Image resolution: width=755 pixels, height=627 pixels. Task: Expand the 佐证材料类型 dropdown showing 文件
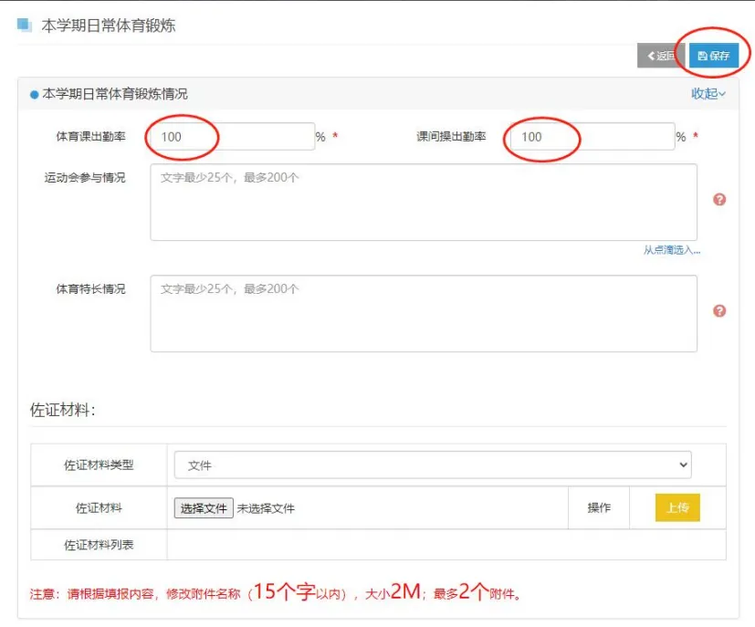[433, 465]
